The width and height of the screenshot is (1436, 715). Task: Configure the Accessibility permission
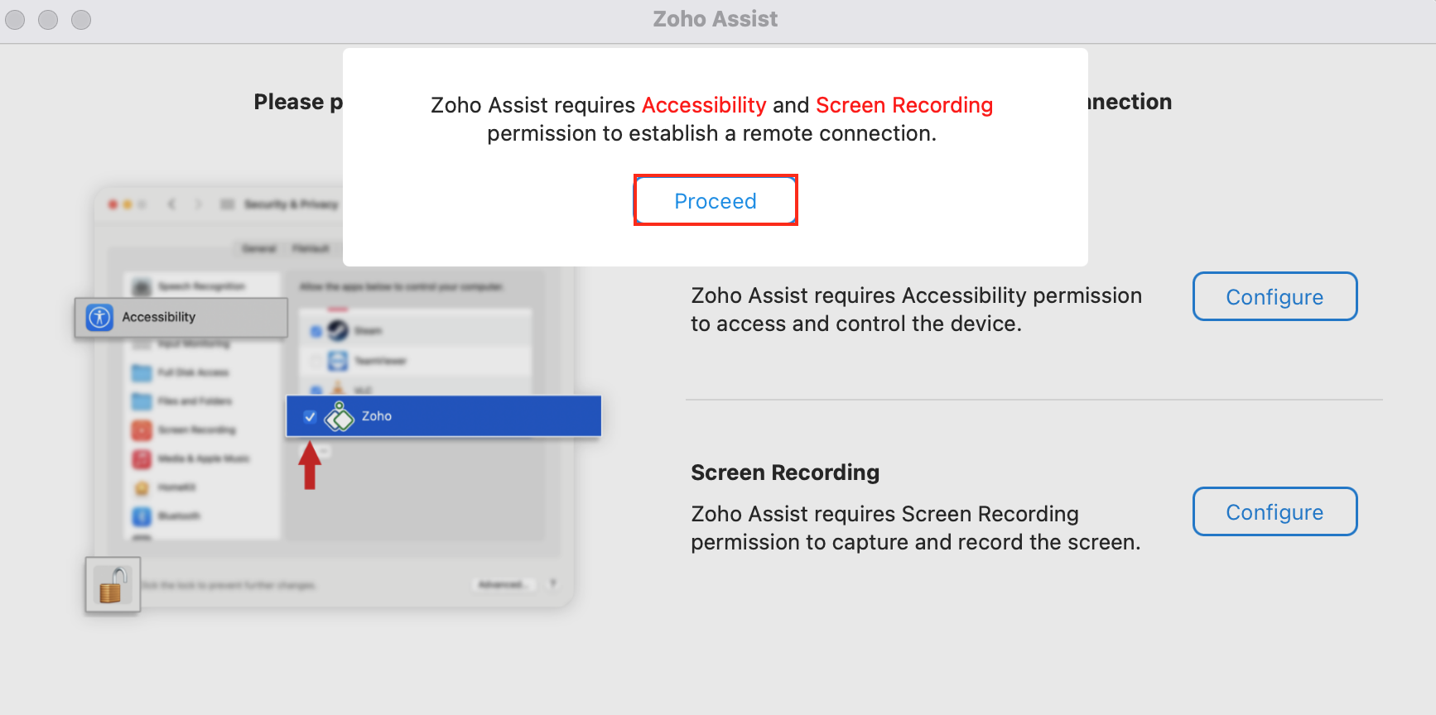click(1275, 296)
